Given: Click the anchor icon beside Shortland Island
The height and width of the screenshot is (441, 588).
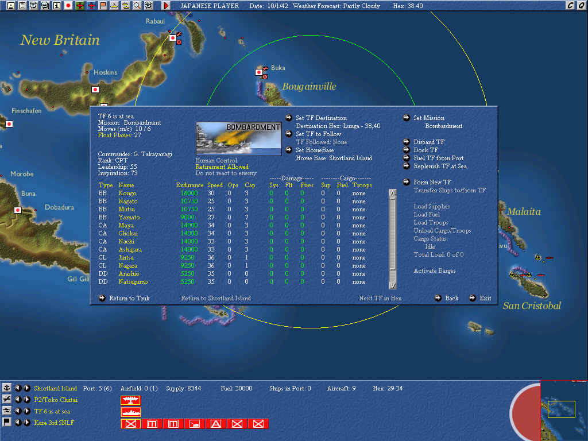Looking at the screenshot, I should [x=7, y=388].
